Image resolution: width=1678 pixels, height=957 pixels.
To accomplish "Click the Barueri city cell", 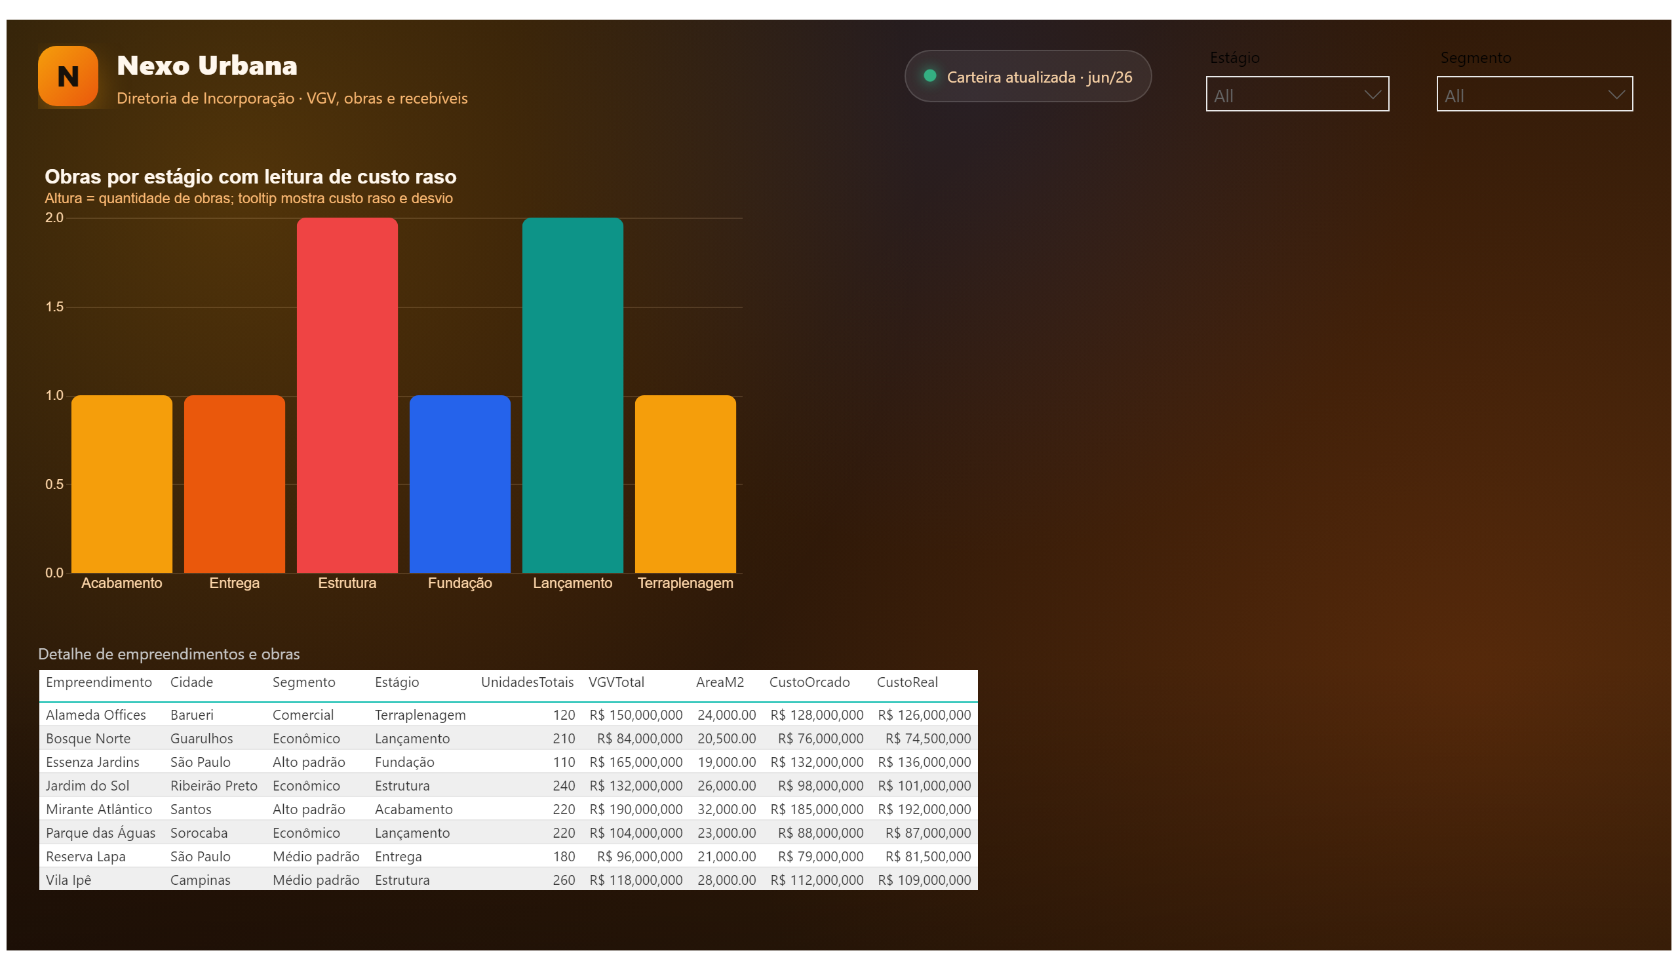I will click(x=192, y=714).
